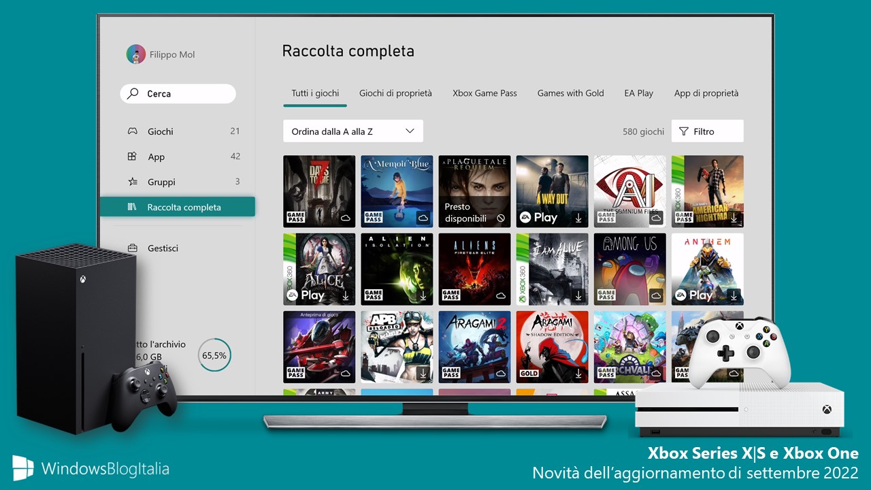Screen dimensions: 871x490
Task: Click the 65,5% storage progress ring
Action: pyautogui.click(x=214, y=355)
